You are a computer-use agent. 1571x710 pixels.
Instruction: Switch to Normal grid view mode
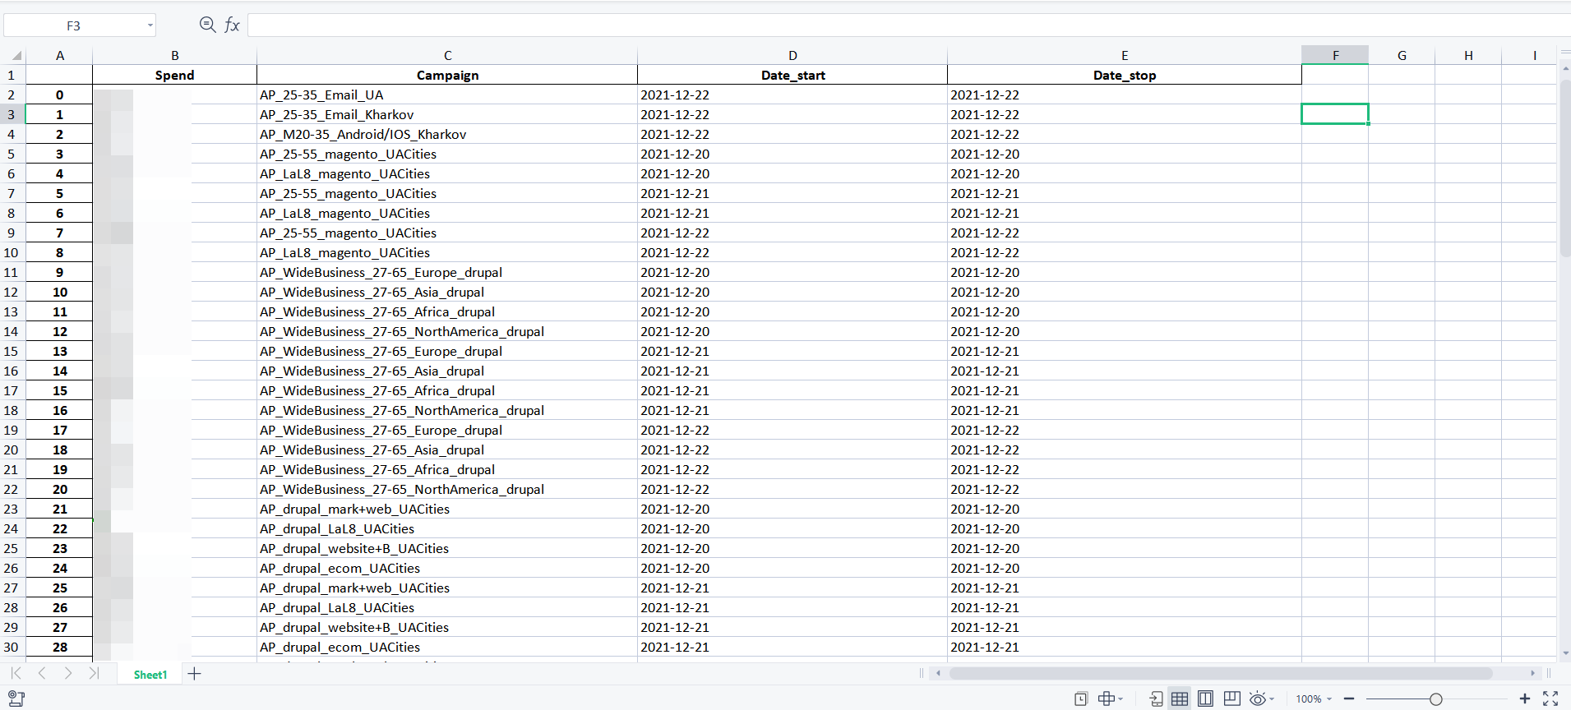pos(1180,698)
